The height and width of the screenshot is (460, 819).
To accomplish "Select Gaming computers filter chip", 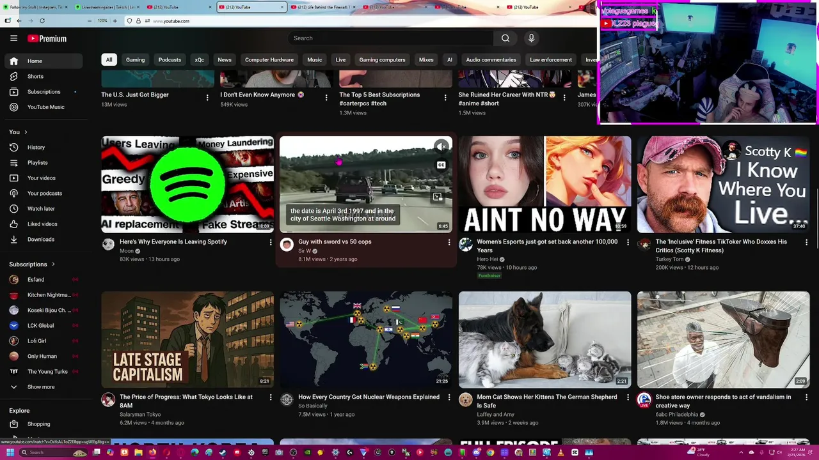I will pyautogui.click(x=382, y=59).
